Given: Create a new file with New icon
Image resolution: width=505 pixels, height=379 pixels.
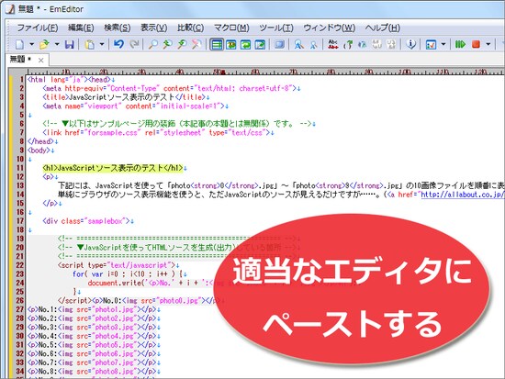Looking at the screenshot, I should pyautogui.click(x=19, y=44).
